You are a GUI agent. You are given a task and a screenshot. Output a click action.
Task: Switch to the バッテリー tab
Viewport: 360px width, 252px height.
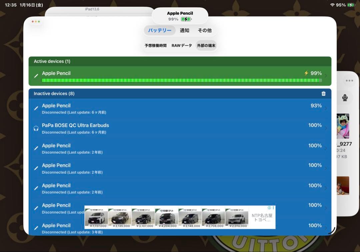click(160, 30)
